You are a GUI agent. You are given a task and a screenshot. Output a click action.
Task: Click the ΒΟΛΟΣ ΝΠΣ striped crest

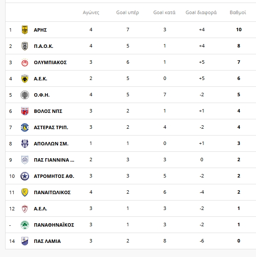click(25, 111)
